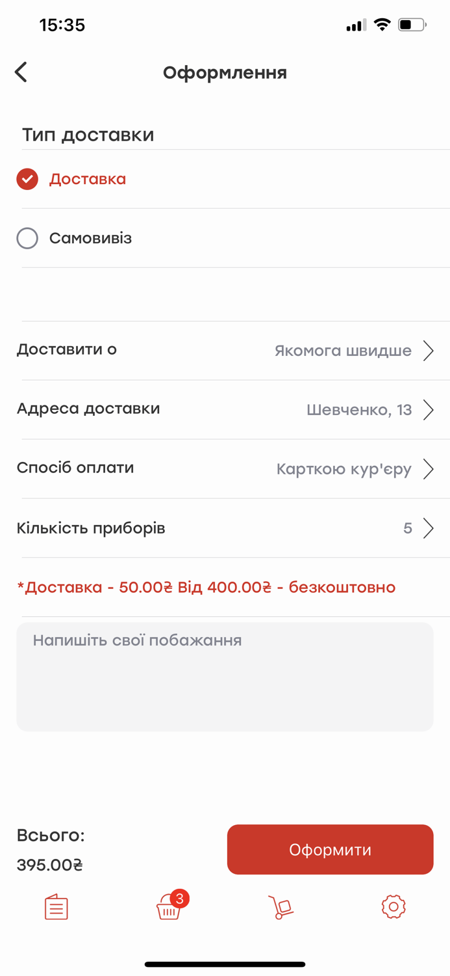The height and width of the screenshot is (976, 450).
Task: Open the menu icon in bottom navigation
Action: [x=56, y=906]
